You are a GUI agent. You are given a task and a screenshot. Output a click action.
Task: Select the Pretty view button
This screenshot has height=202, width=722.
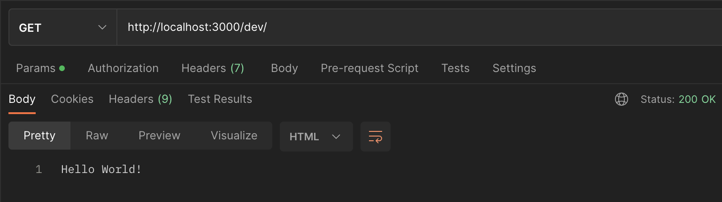[x=39, y=136]
